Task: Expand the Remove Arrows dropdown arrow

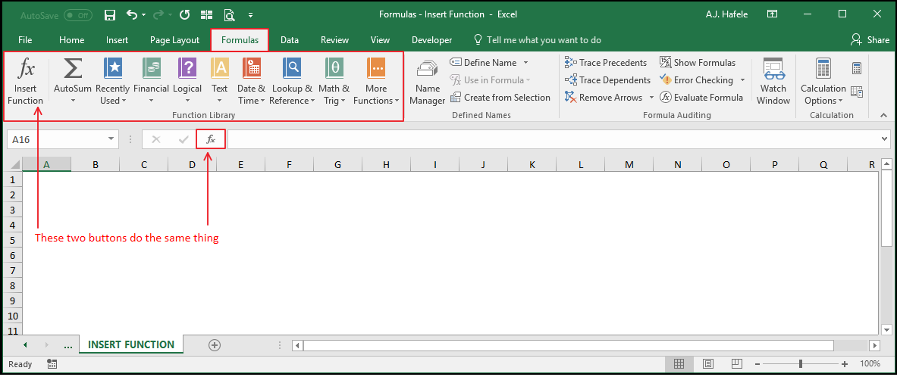Action: [x=651, y=98]
